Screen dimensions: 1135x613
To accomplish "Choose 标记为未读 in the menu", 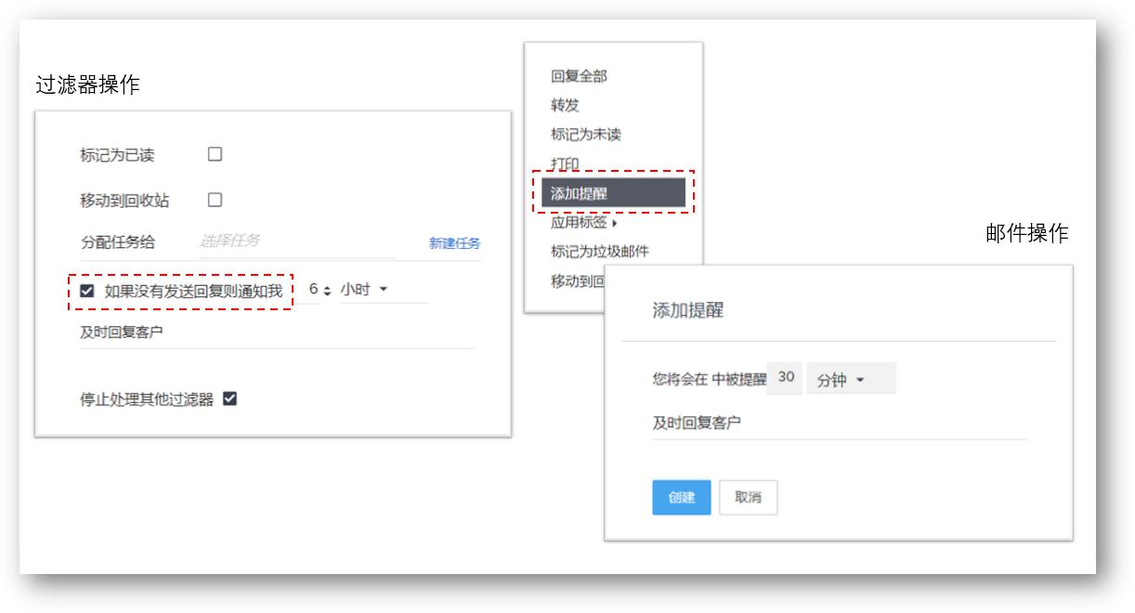I will [x=585, y=135].
